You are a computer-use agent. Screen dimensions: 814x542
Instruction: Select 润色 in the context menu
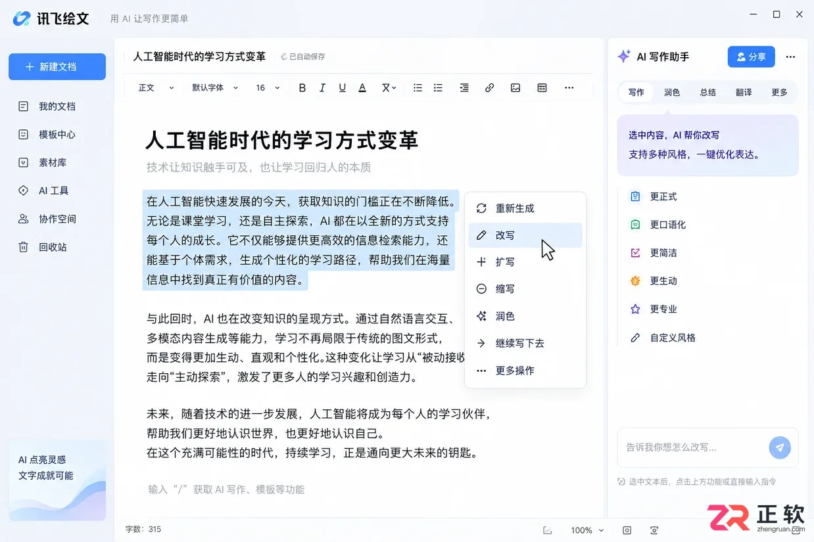click(525, 317)
